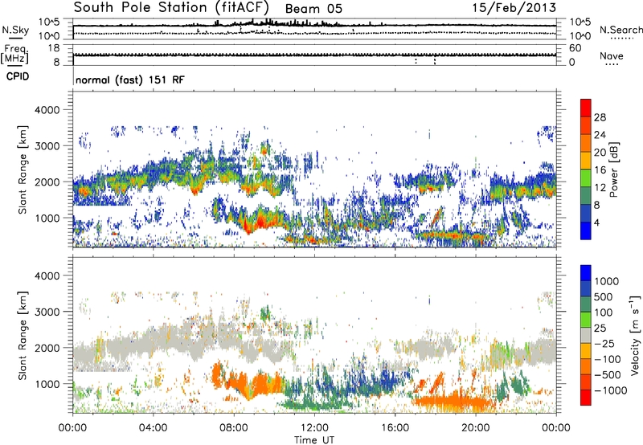Click the 'Power [dB]' colorbar label
The height and width of the screenshot is (445, 643).
(x=613, y=169)
